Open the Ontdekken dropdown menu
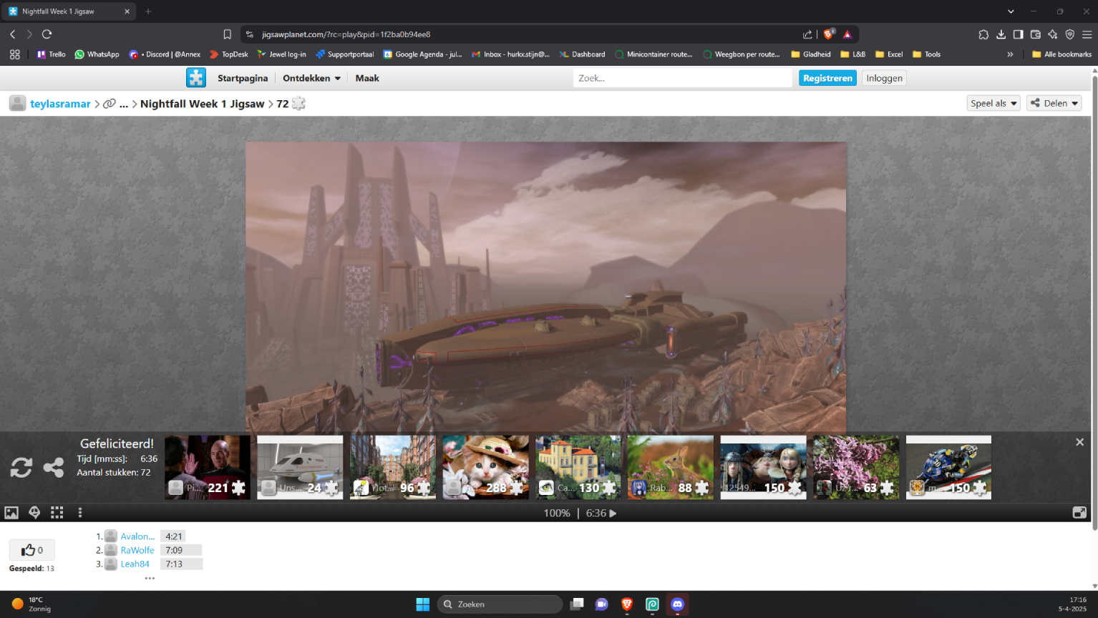This screenshot has height=618, width=1098. (311, 78)
